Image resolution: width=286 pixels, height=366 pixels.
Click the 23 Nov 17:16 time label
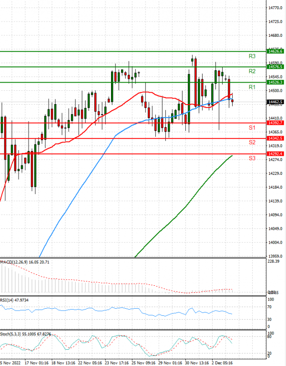117,363
